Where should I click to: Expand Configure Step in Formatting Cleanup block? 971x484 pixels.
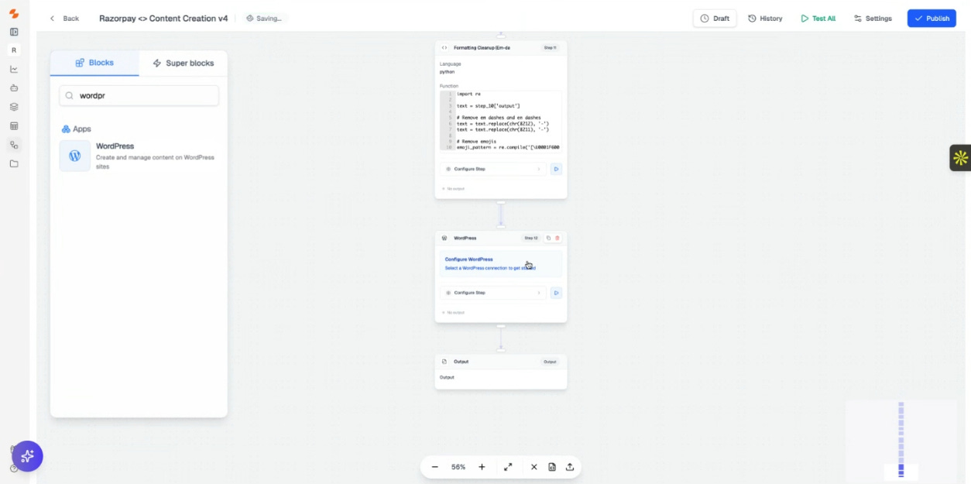(493, 169)
